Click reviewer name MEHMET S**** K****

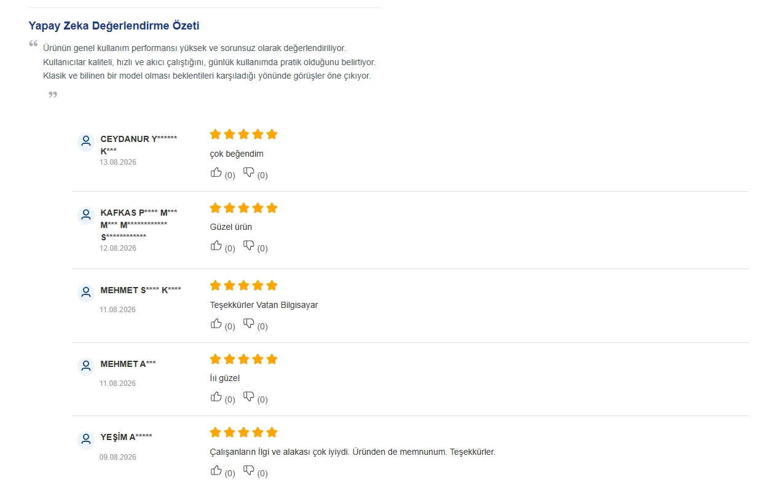click(141, 290)
